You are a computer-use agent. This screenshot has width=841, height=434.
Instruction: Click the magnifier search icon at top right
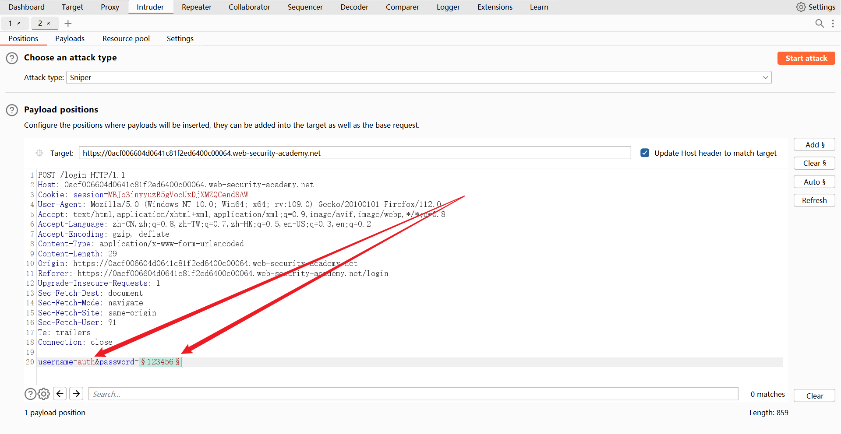click(x=819, y=24)
